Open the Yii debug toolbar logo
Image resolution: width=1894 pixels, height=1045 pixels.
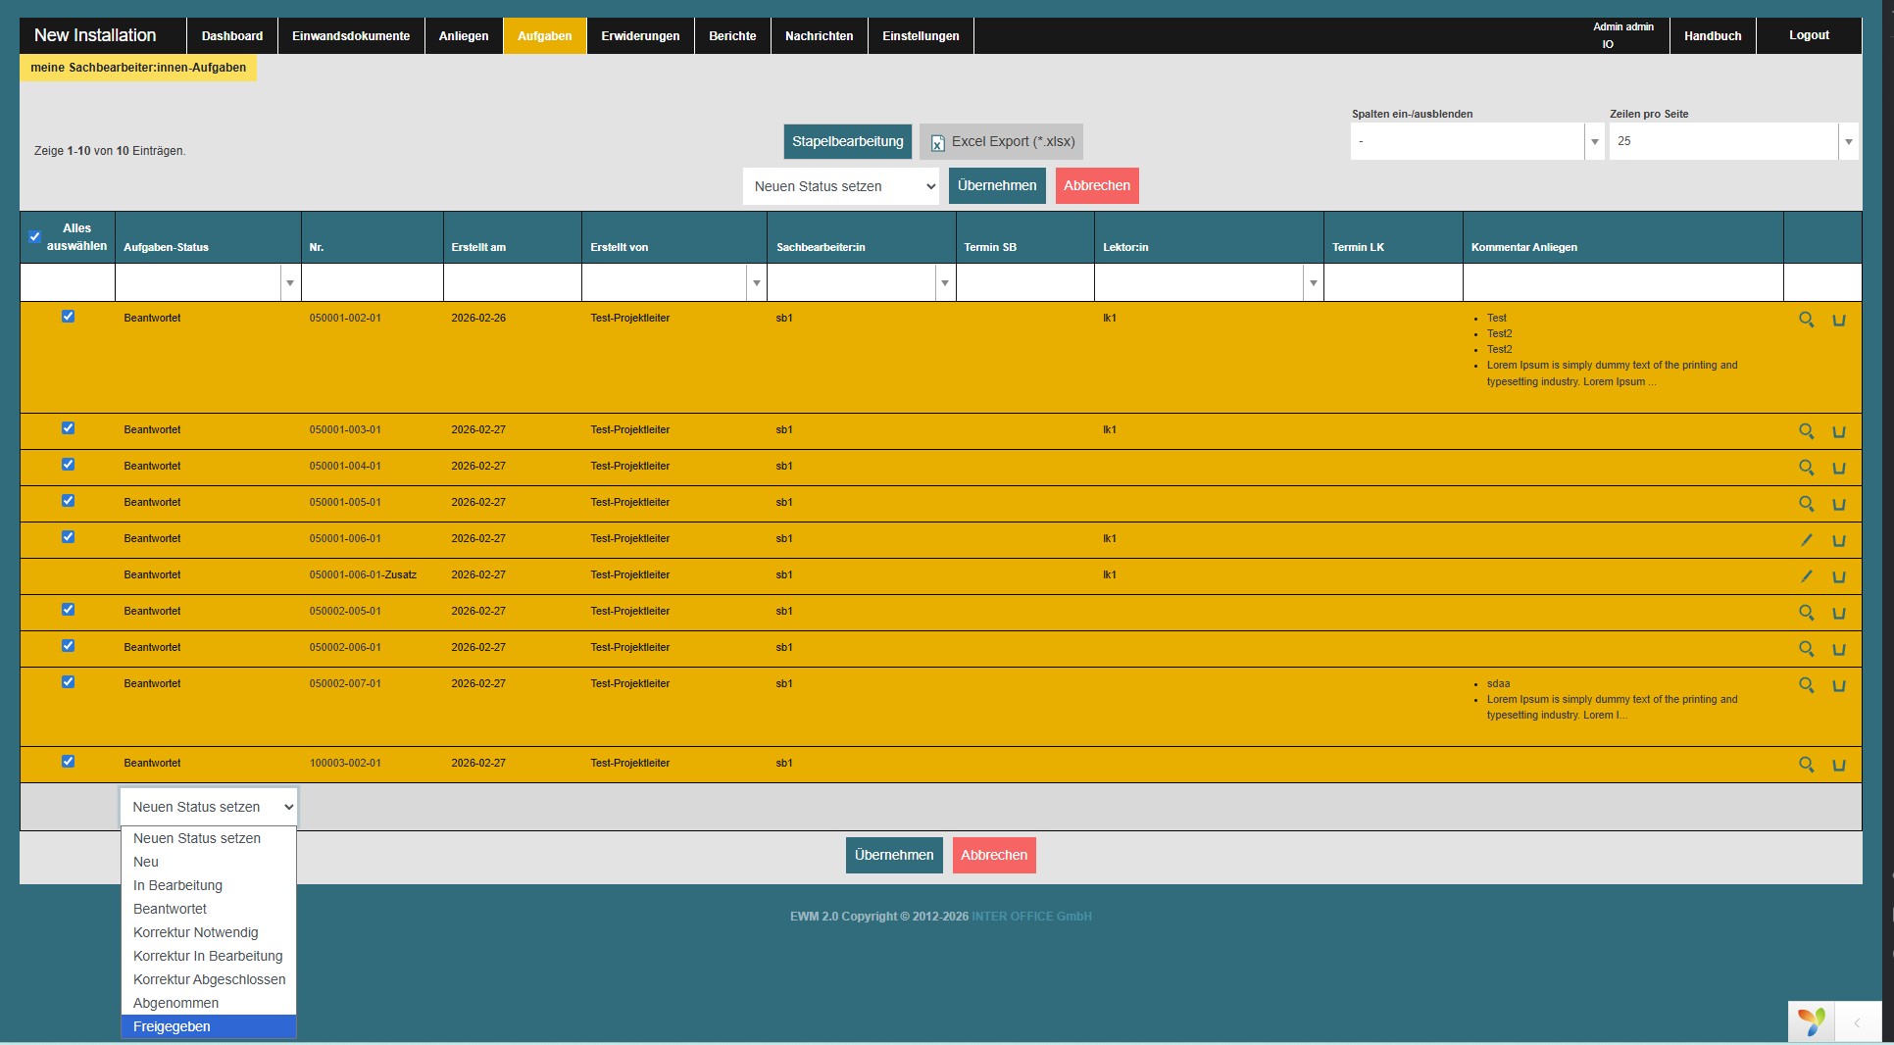[1811, 1021]
